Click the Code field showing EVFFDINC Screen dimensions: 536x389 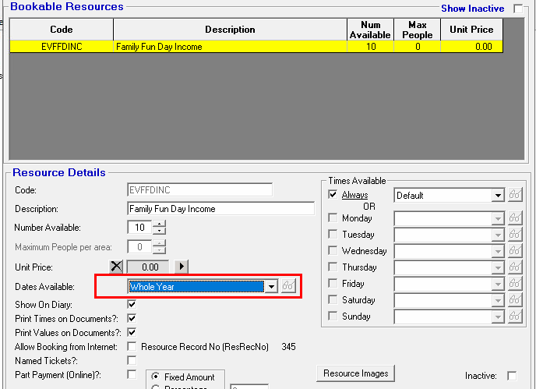pyautogui.click(x=200, y=190)
